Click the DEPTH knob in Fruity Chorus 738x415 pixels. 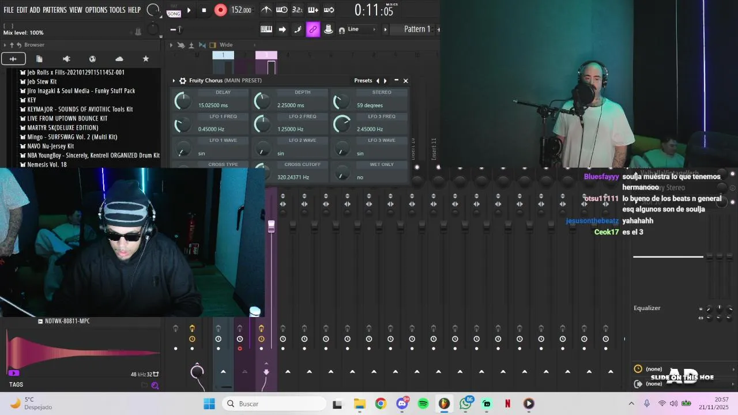point(262,101)
